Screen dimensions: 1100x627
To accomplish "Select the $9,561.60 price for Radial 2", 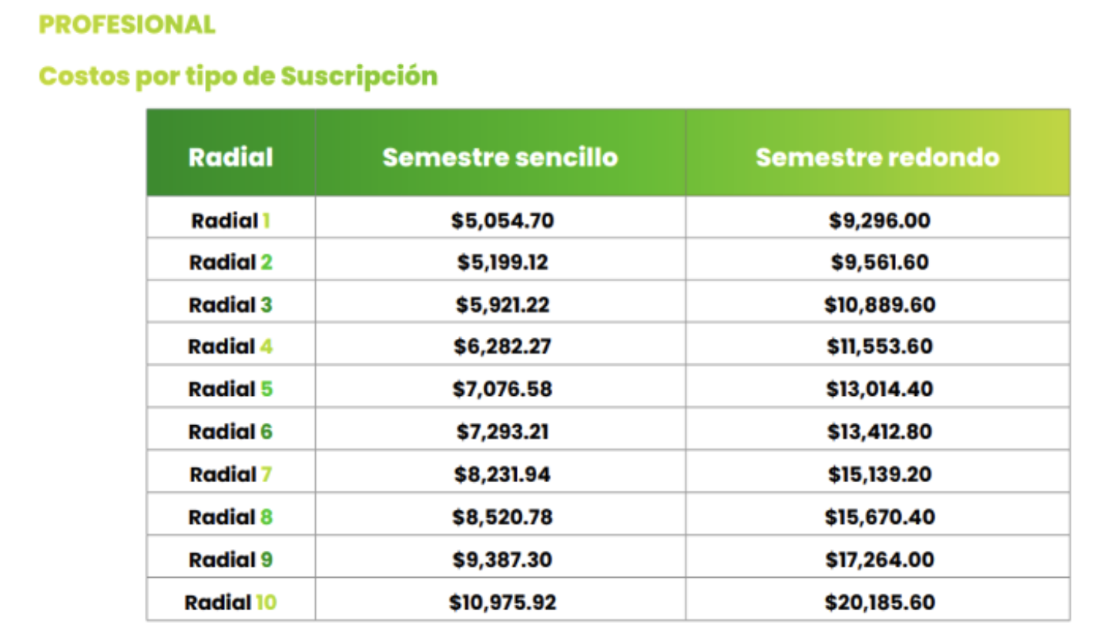I will pos(879,263).
